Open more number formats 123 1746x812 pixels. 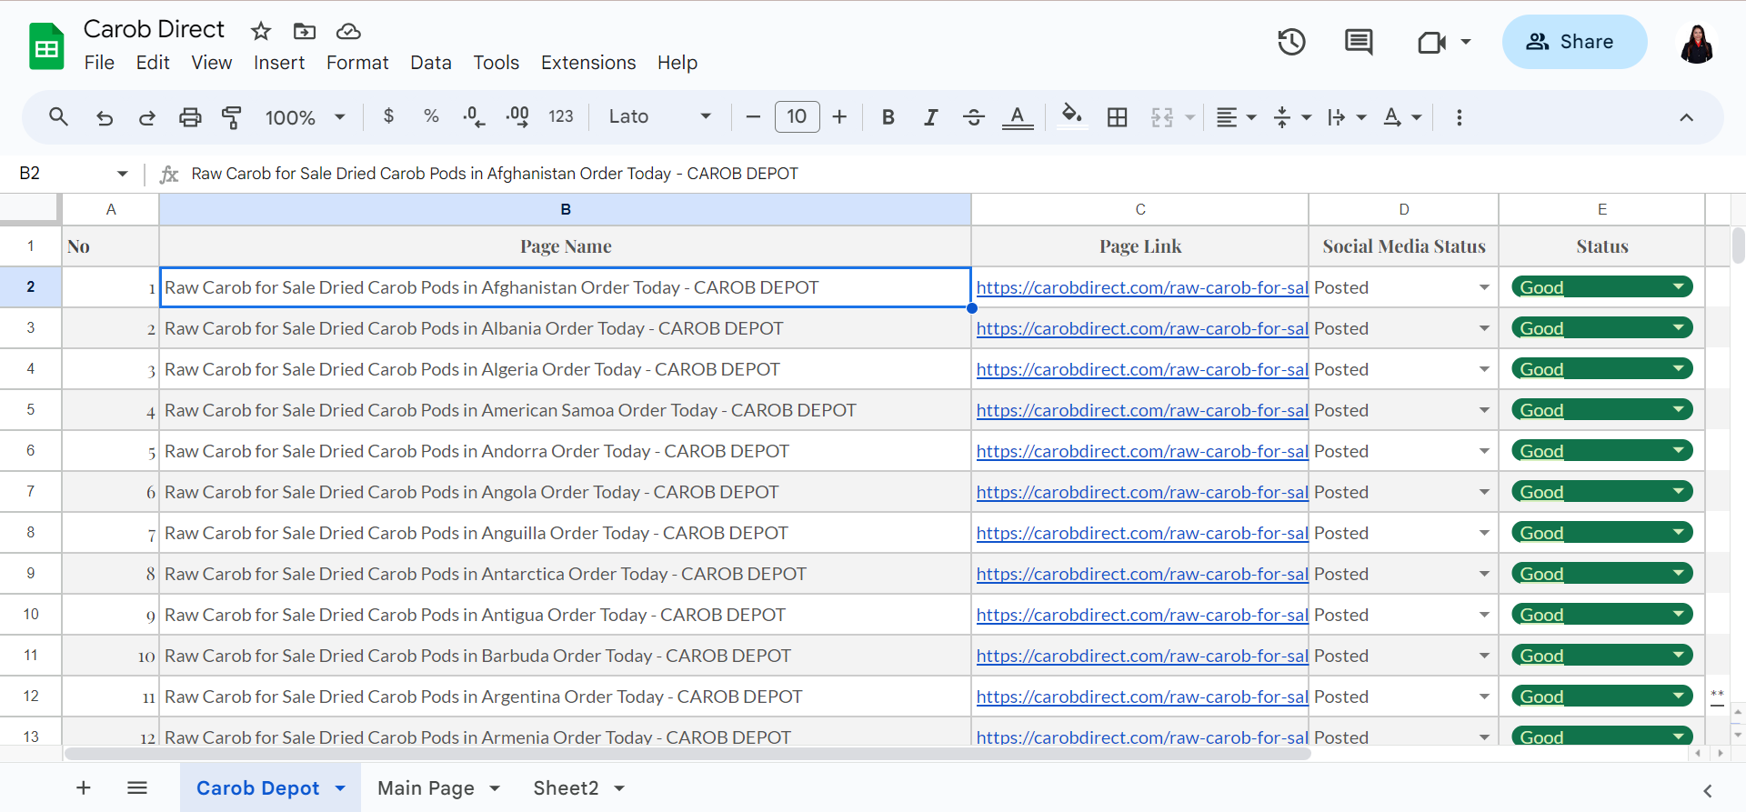[x=561, y=116]
